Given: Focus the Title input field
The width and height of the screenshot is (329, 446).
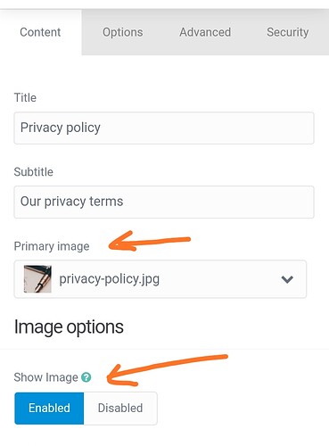Looking at the screenshot, I should pos(164,128).
